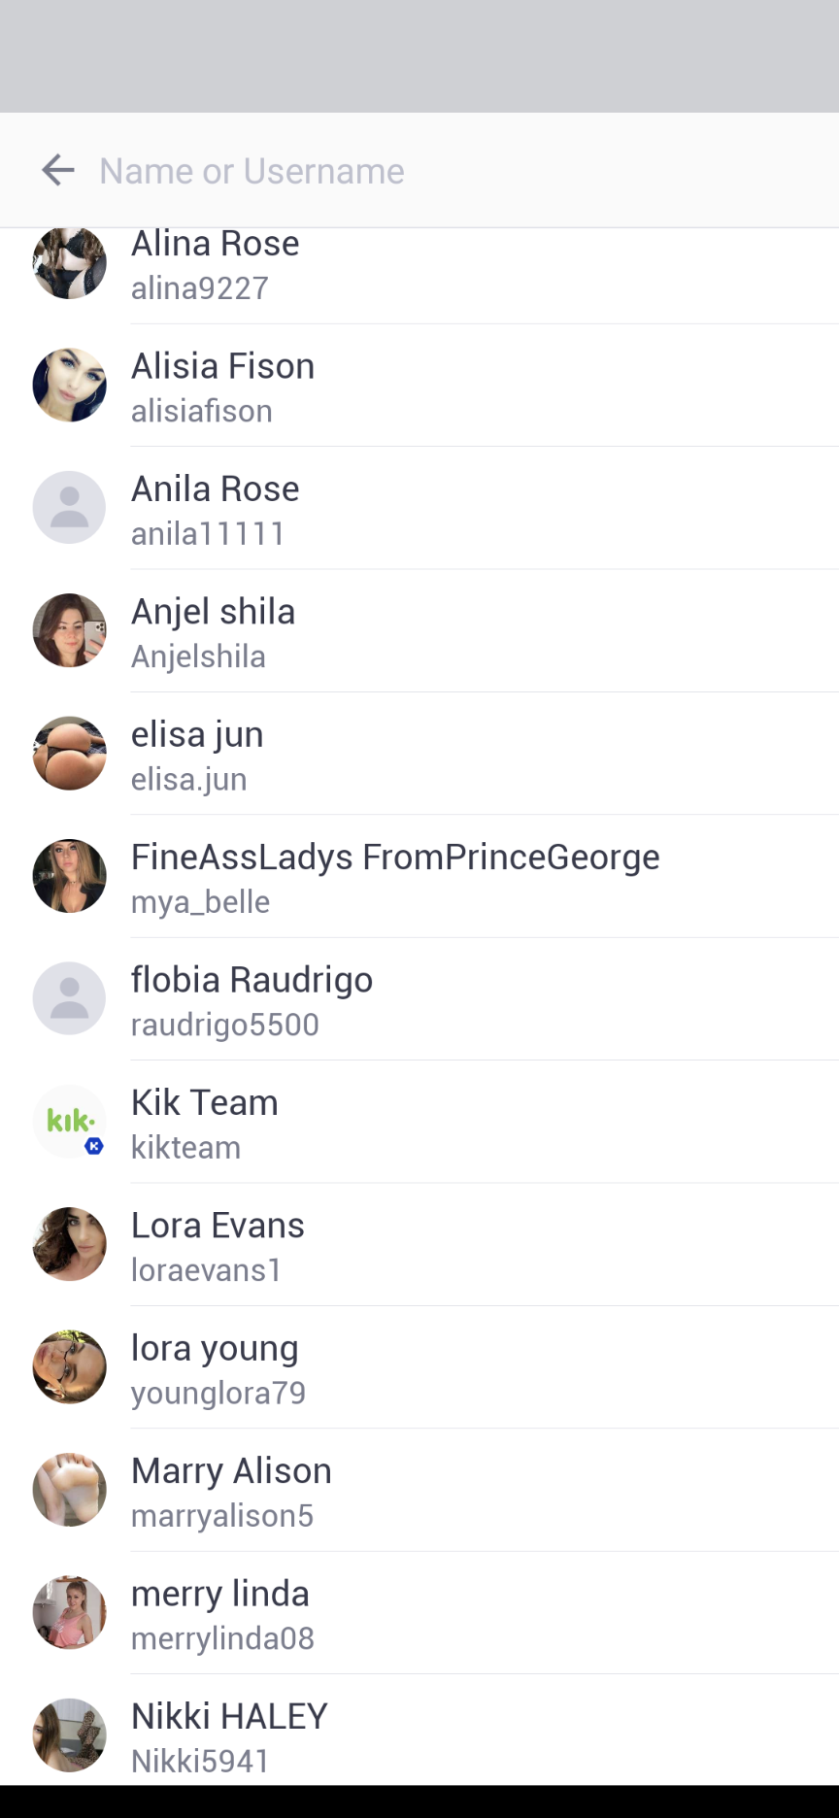Tap the back arrow to exit search
This screenshot has width=839, height=1818.
[57, 170]
